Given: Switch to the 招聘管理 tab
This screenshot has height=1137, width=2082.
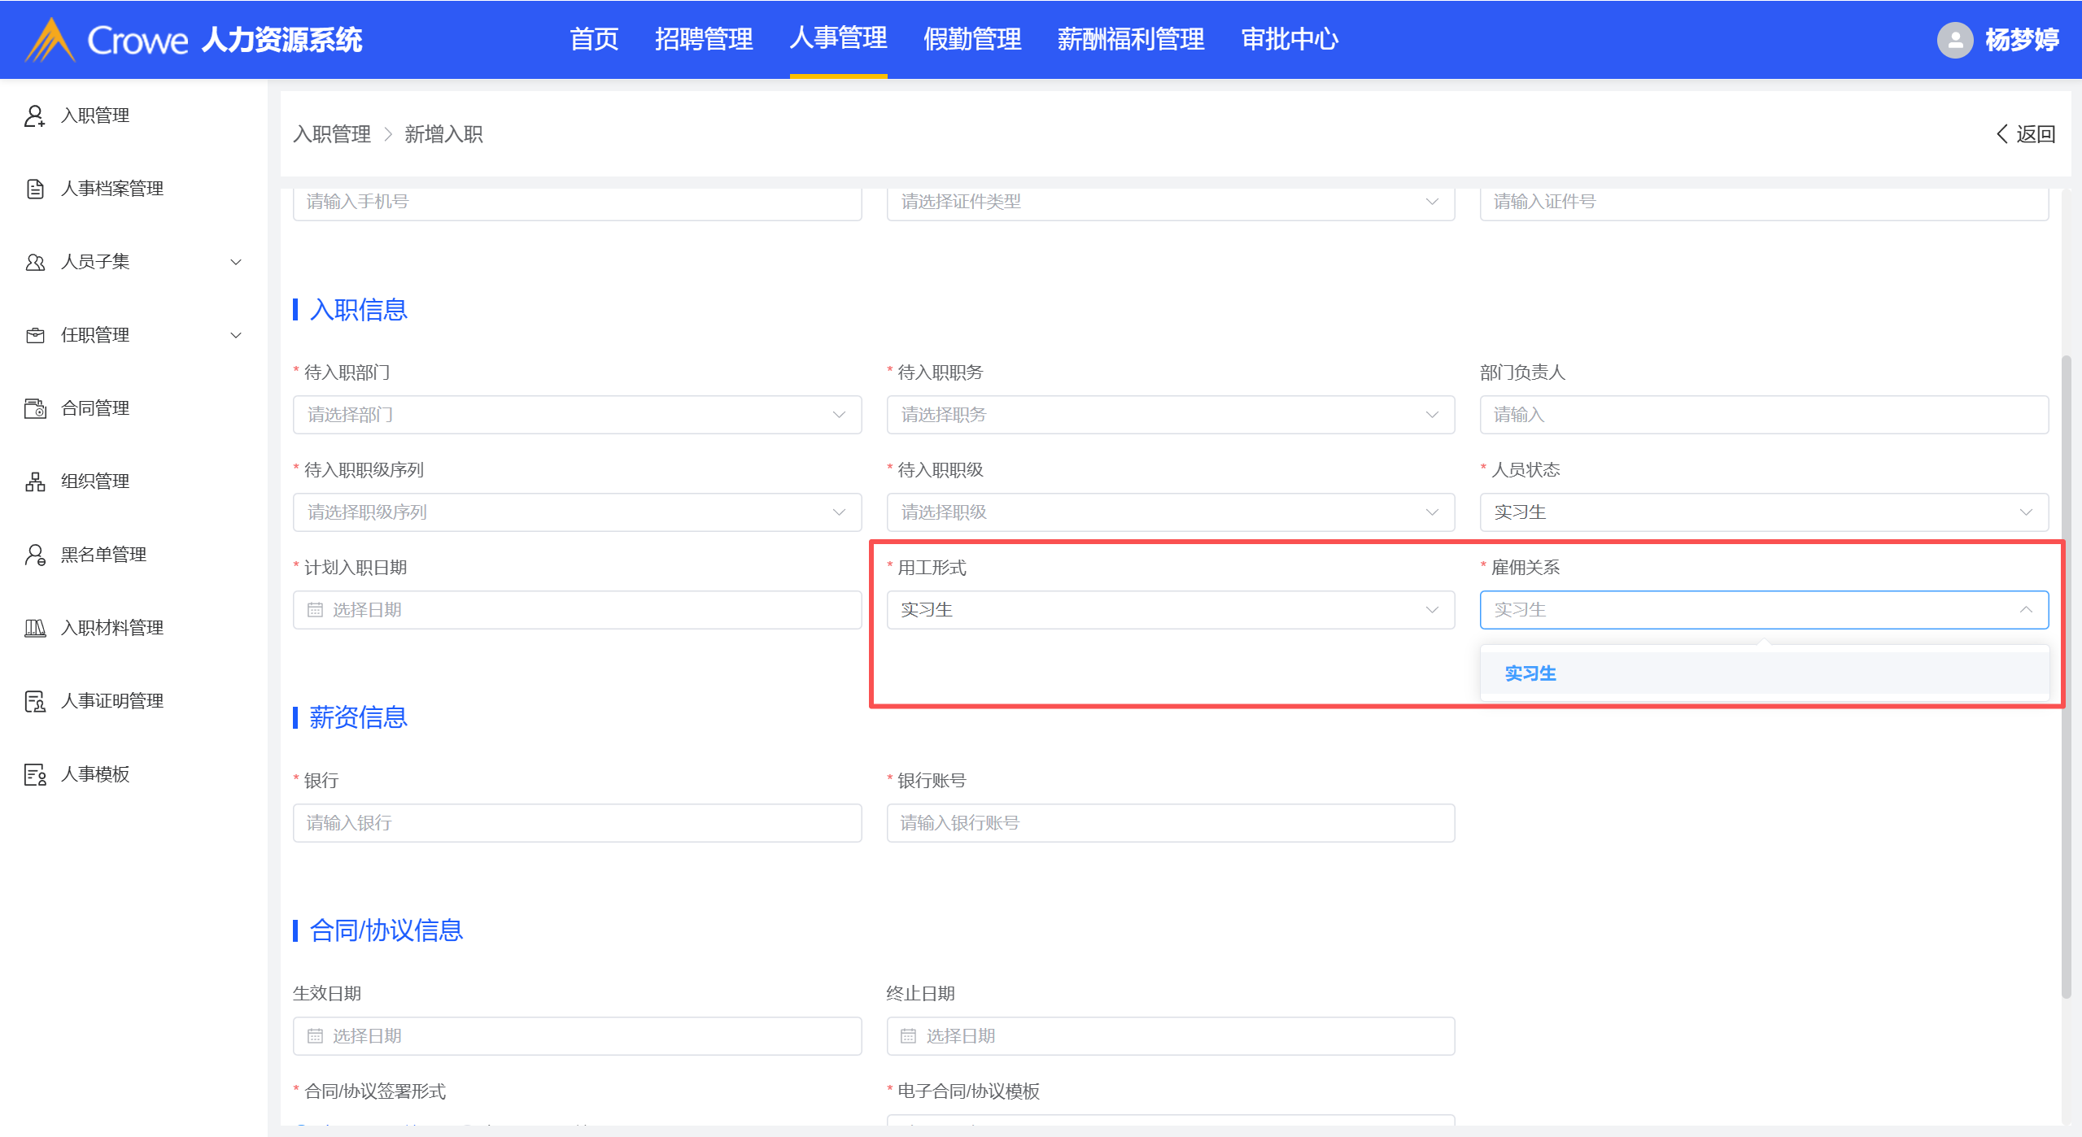Looking at the screenshot, I should pyautogui.click(x=703, y=39).
